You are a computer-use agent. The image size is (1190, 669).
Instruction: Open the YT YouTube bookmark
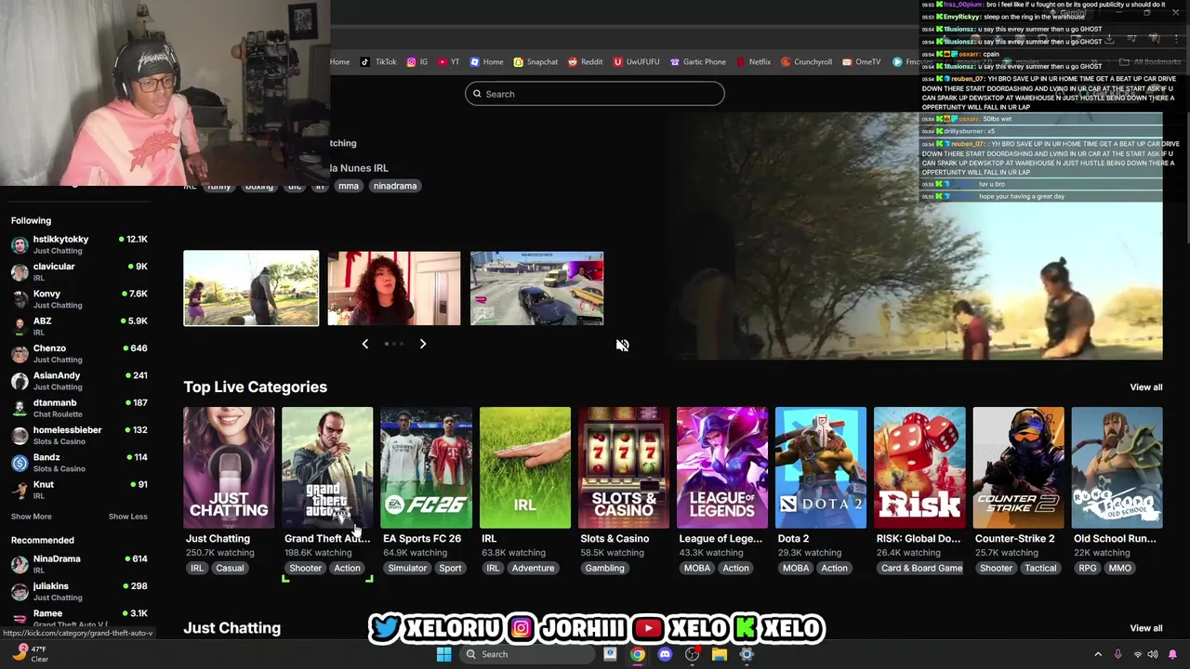click(x=448, y=62)
